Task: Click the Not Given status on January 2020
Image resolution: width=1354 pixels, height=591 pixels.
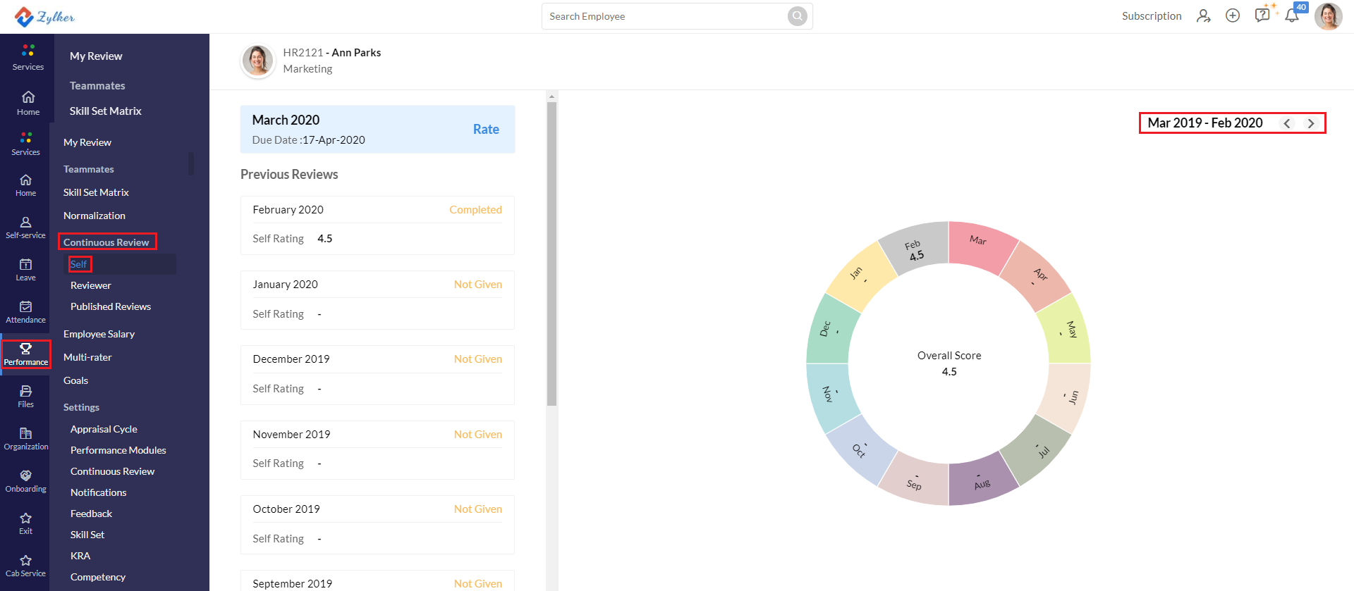Action: point(478,285)
